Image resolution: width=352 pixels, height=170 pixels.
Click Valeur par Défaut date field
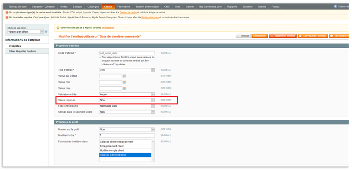[x=110, y=76]
